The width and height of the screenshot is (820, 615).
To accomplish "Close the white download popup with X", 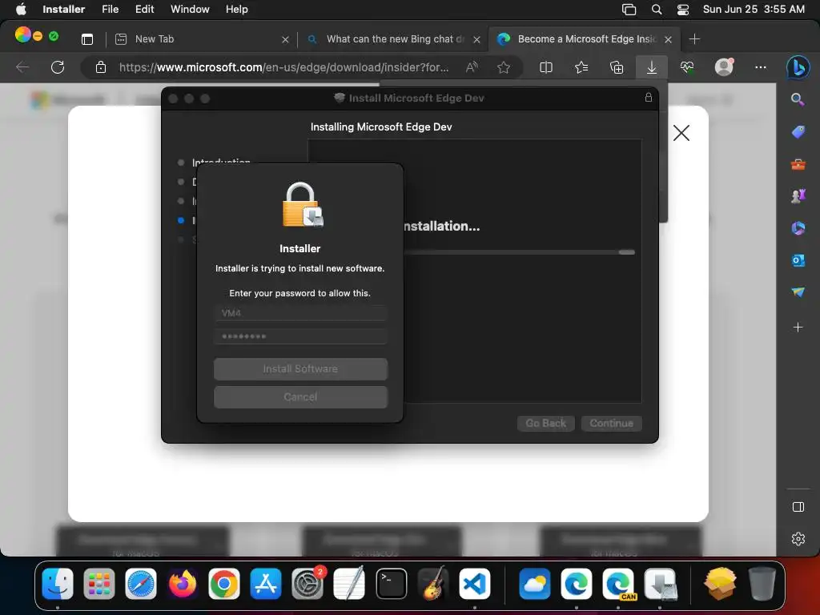I will coord(681,133).
